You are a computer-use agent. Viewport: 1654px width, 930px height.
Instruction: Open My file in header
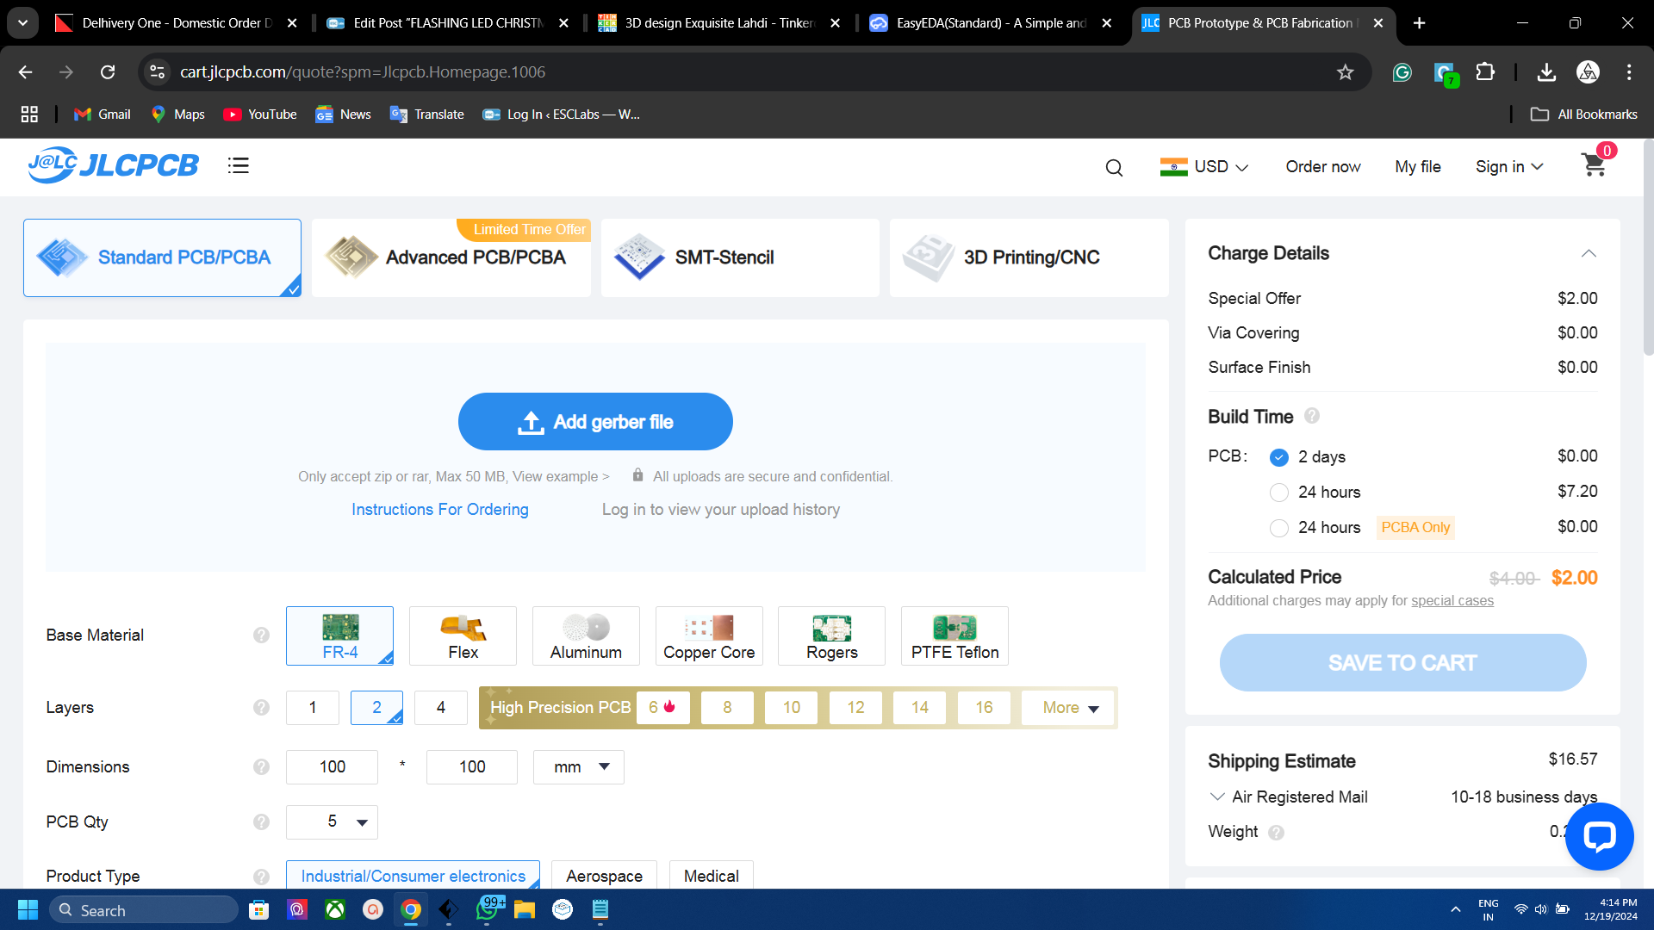point(1418,167)
